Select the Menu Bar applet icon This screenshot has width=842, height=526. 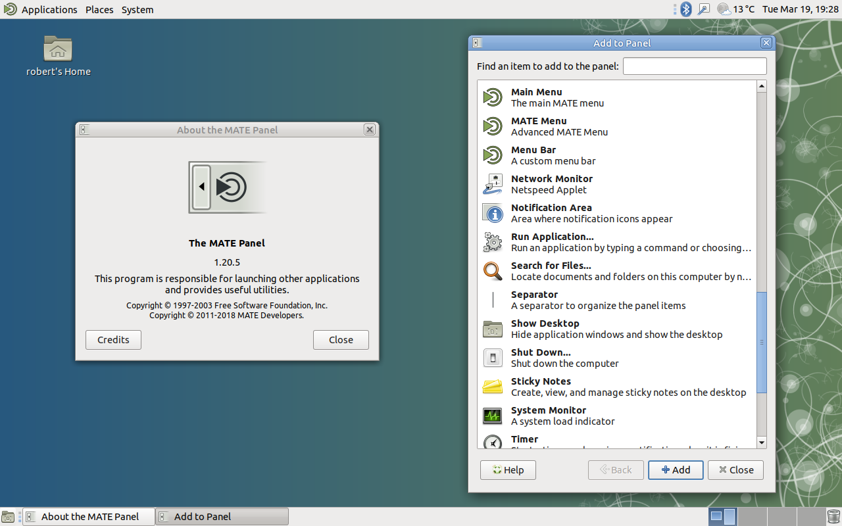(492, 155)
